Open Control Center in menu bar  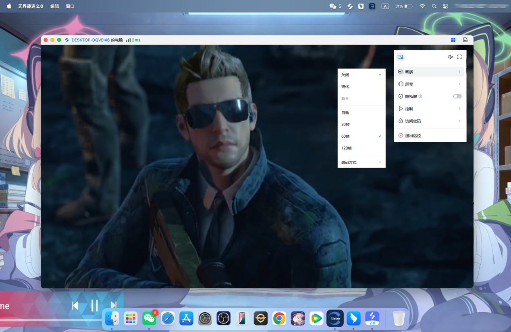click(x=445, y=6)
